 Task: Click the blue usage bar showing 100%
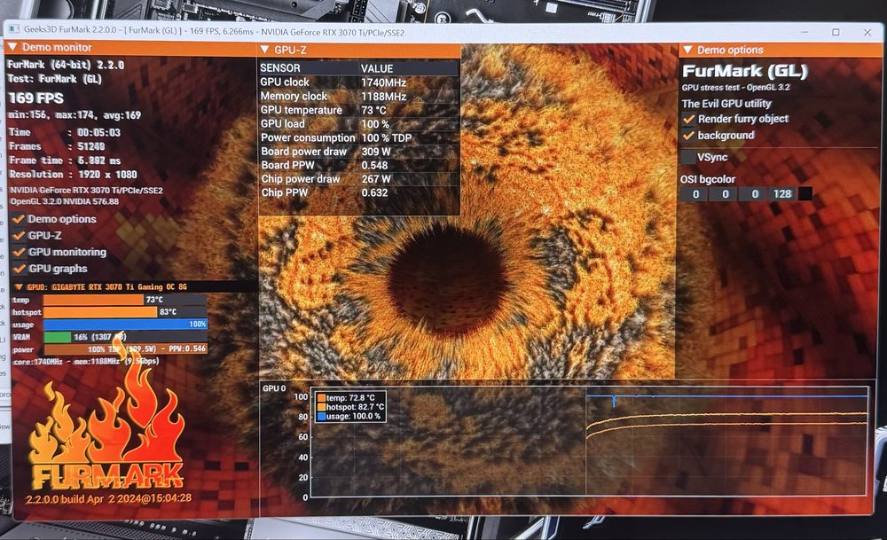point(125,324)
